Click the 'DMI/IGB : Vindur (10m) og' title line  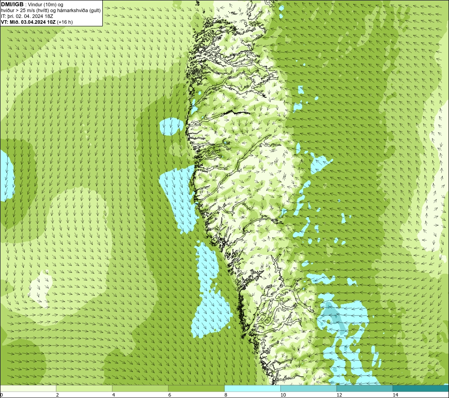32,4
